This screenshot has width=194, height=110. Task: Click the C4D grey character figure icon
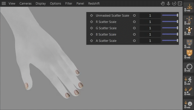189,20
